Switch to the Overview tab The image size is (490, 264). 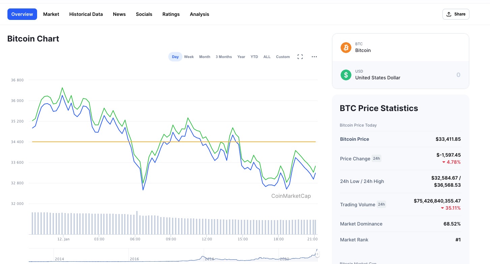(22, 14)
